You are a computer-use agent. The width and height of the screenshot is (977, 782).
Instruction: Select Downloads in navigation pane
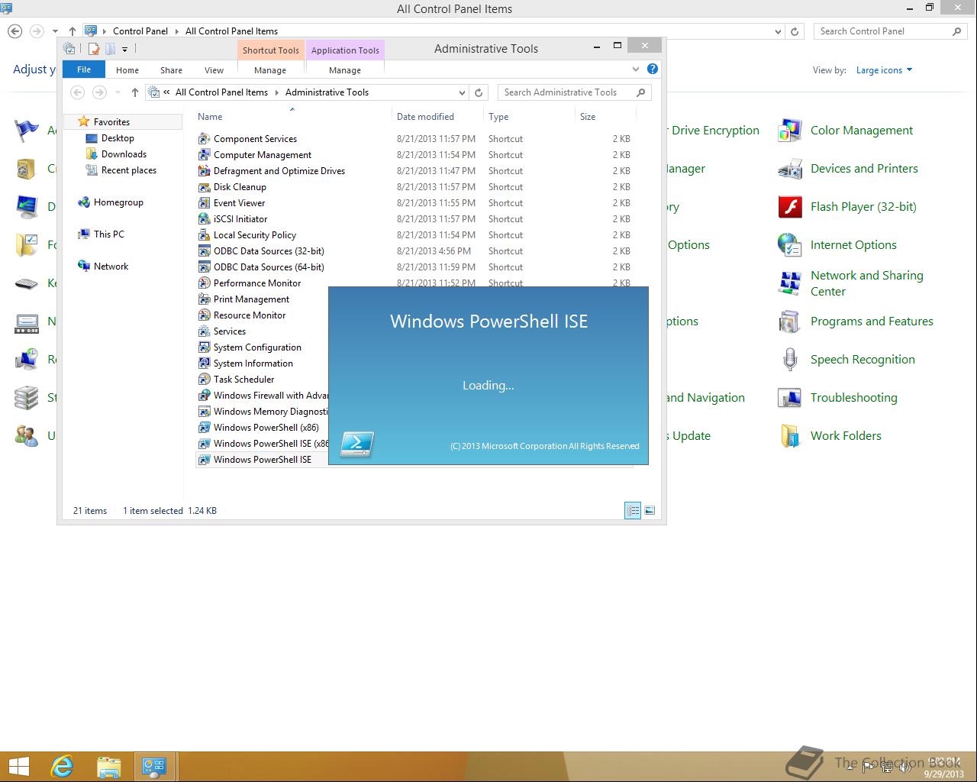coord(124,154)
